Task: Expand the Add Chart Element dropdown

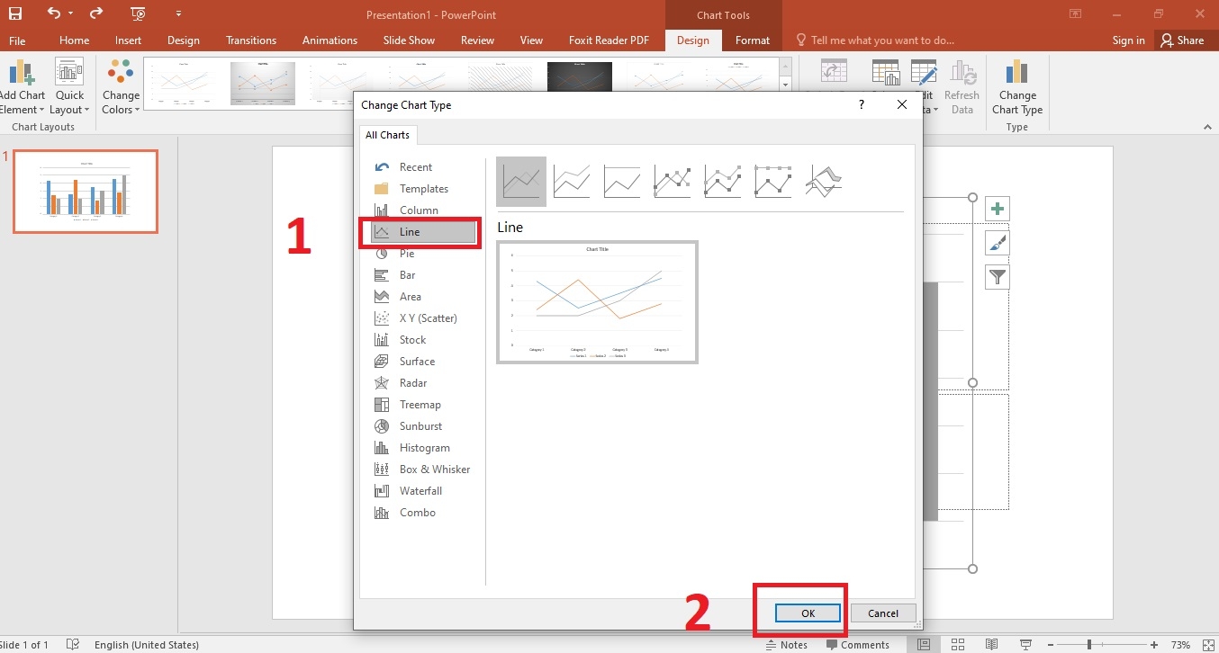Action: pyautogui.click(x=22, y=102)
